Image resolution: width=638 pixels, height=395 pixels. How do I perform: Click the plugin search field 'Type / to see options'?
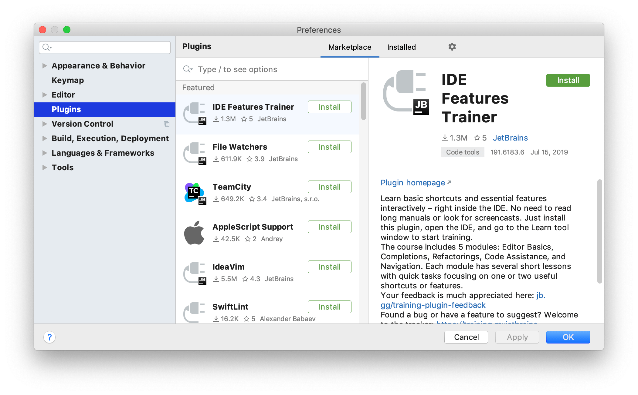coord(272,69)
